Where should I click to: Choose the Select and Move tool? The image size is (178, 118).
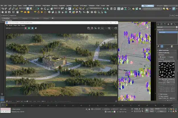click(42, 9)
